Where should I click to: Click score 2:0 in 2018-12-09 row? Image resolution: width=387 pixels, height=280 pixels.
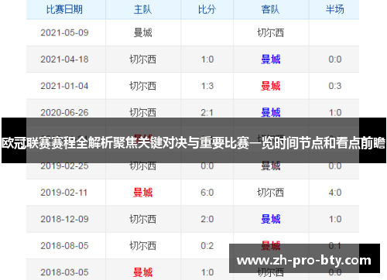[207, 219]
